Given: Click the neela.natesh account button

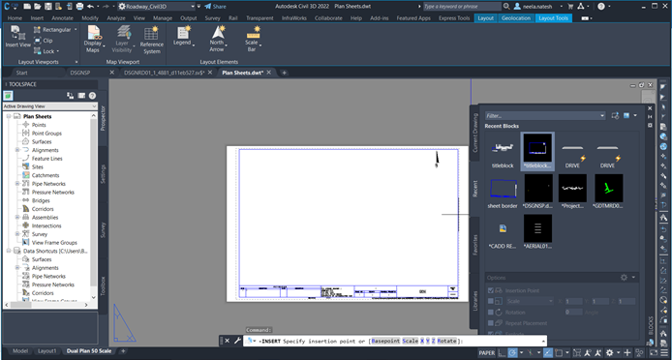Looking at the screenshot, I should point(537,7).
